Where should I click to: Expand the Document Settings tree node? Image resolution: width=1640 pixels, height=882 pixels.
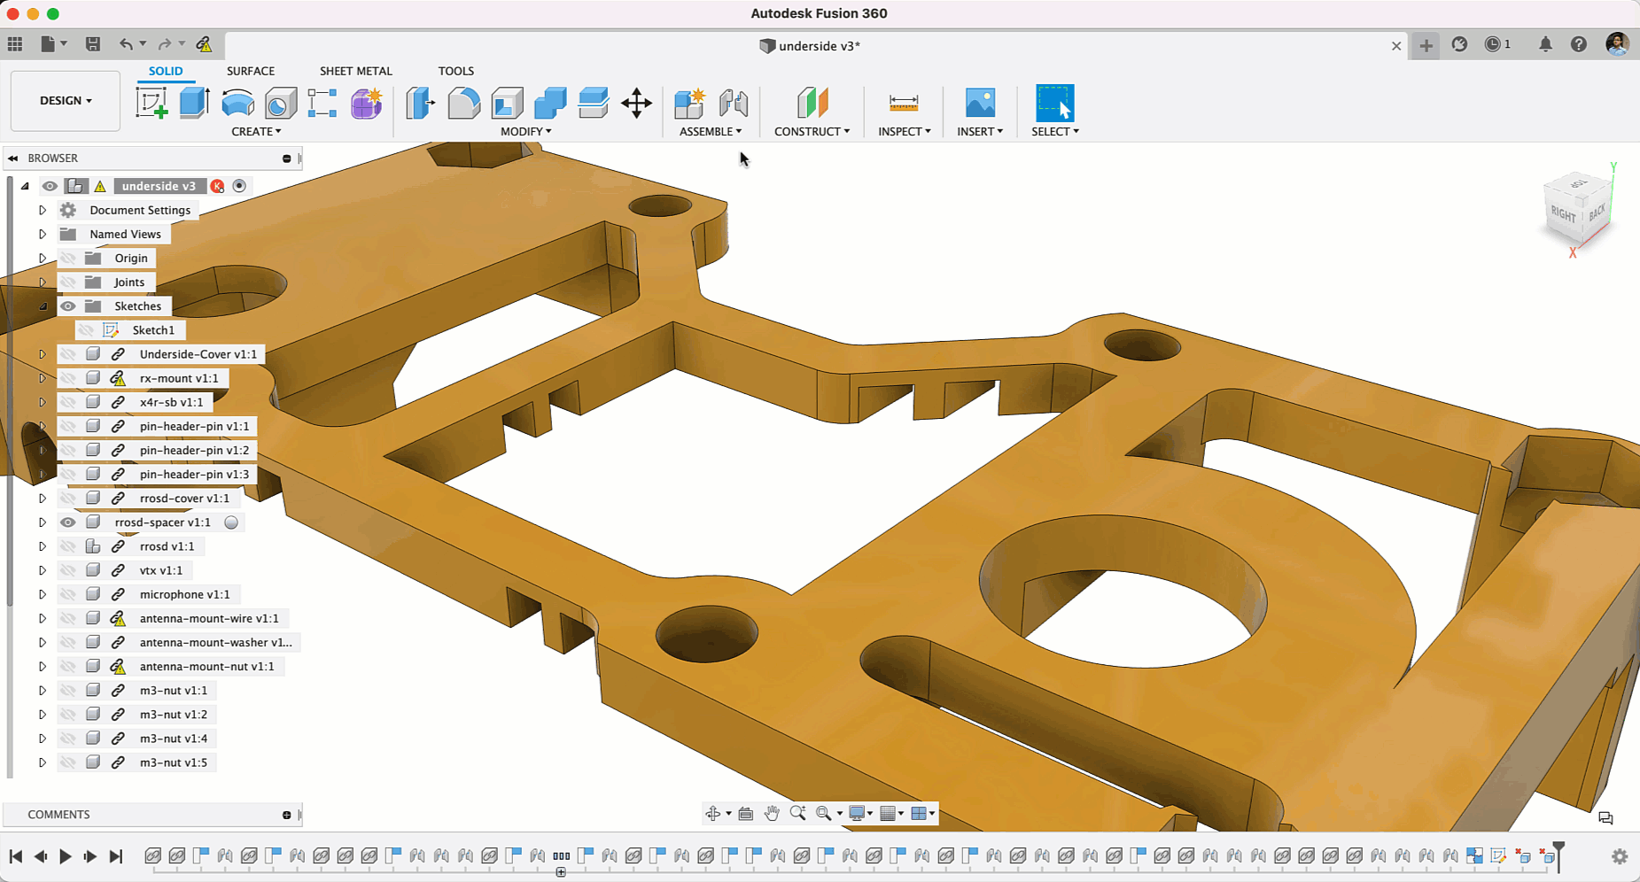(43, 211)
